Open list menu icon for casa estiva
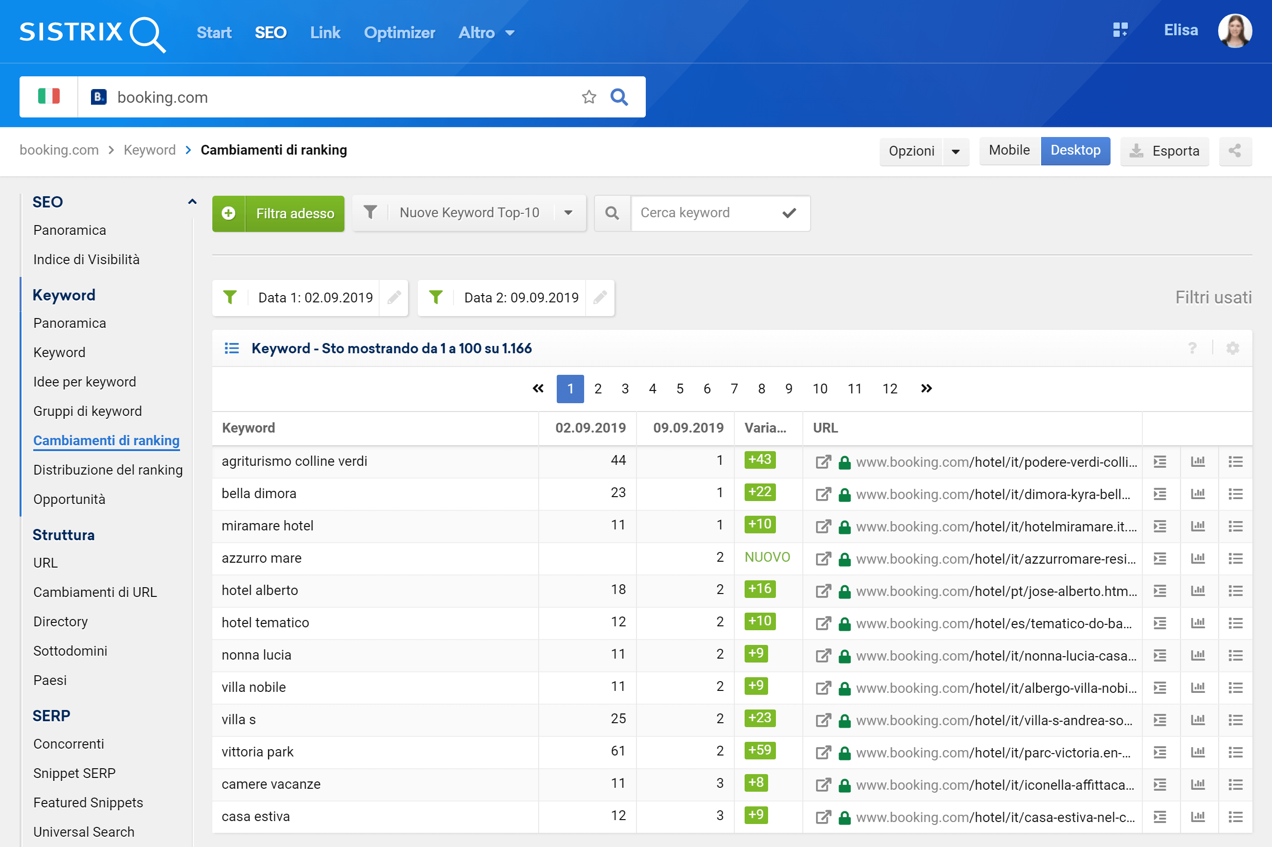Viewport: 1272px width, 847px height. click(1235, 817)
